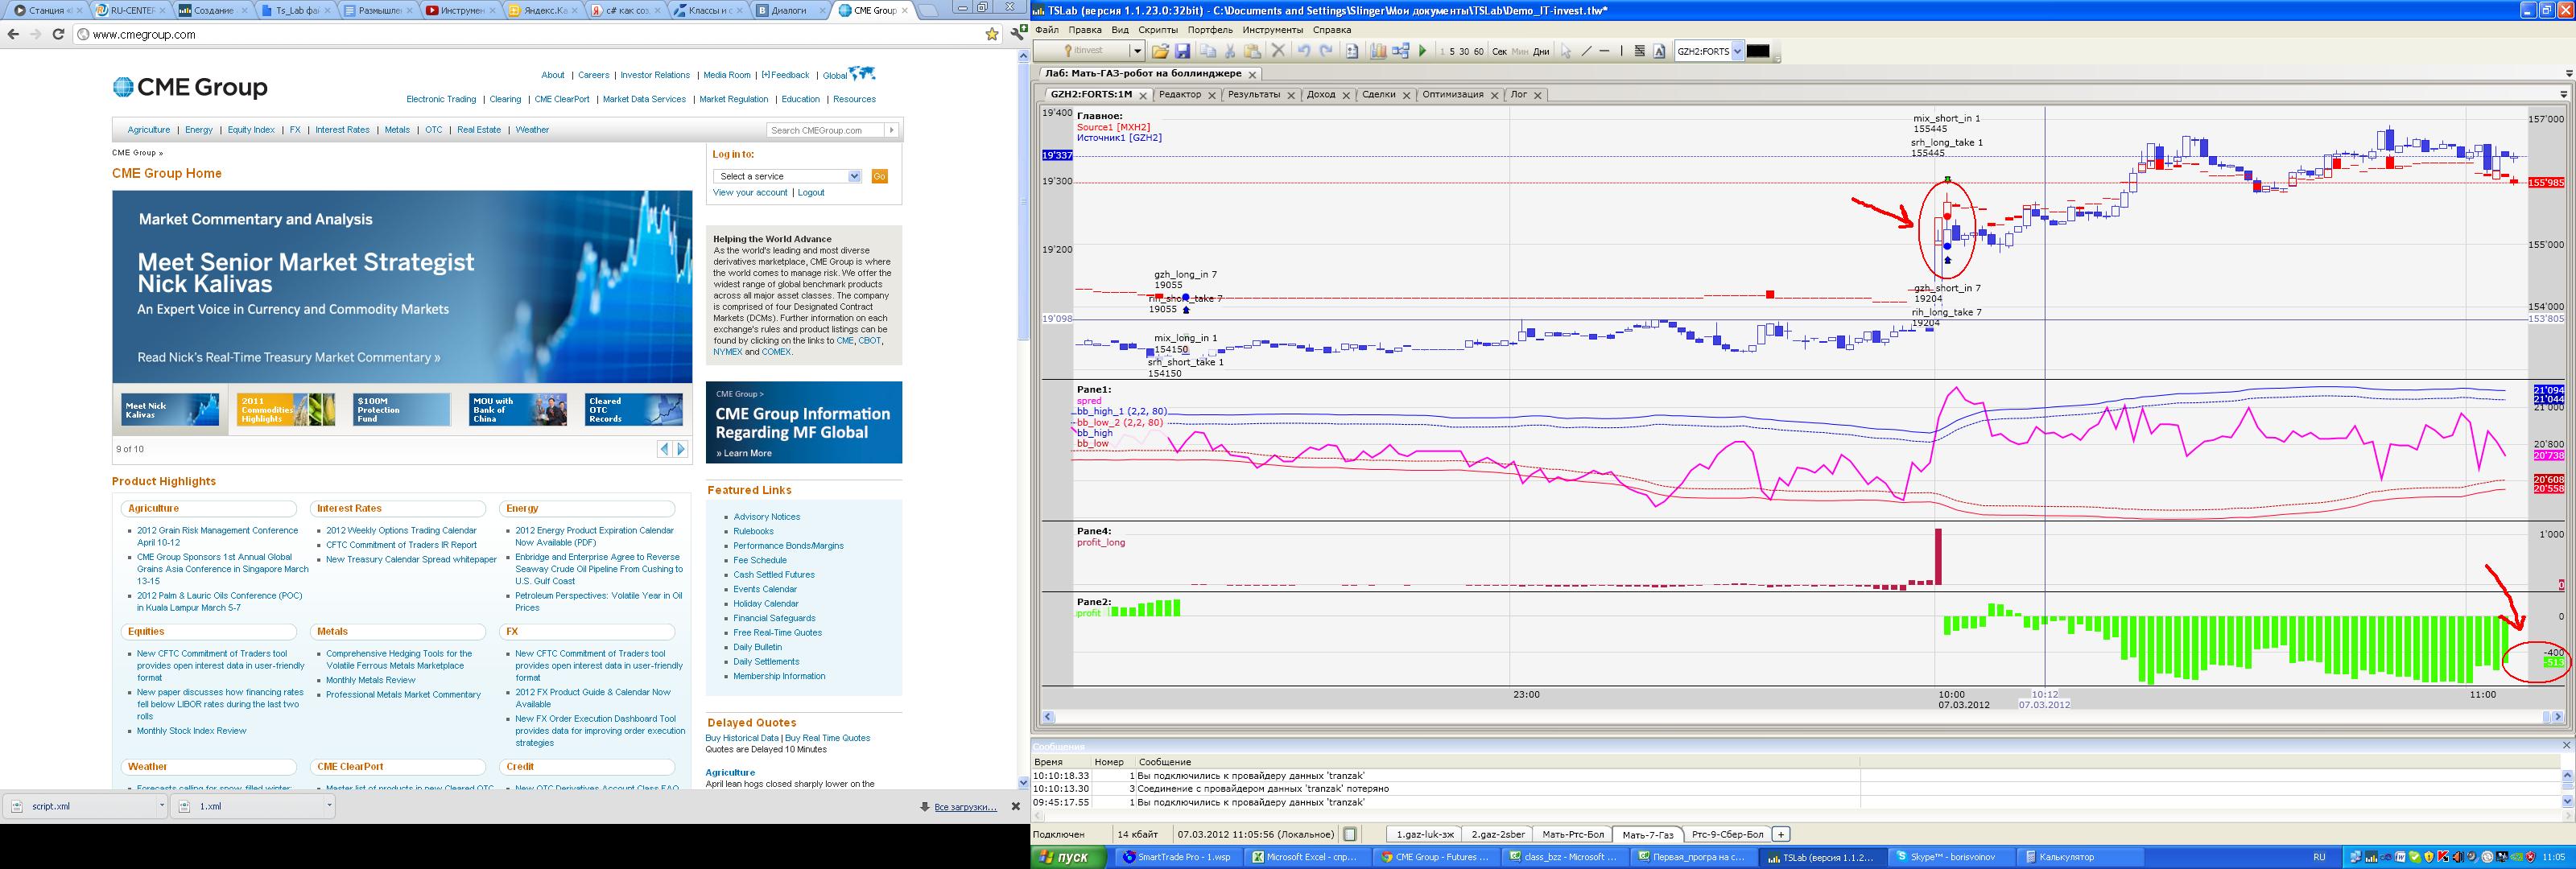
Task: Click the bar chart books toolbar icon
Action: [x=1378, y=51]
